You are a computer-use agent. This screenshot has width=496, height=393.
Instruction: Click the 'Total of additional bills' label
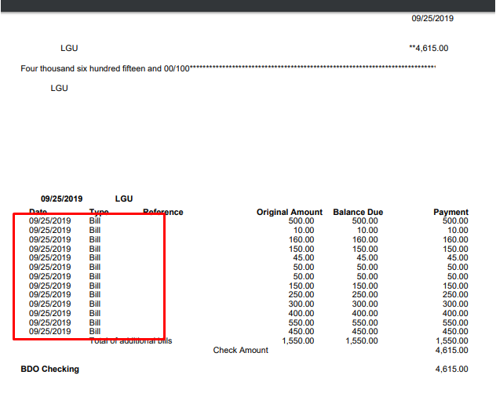(130, 340)
